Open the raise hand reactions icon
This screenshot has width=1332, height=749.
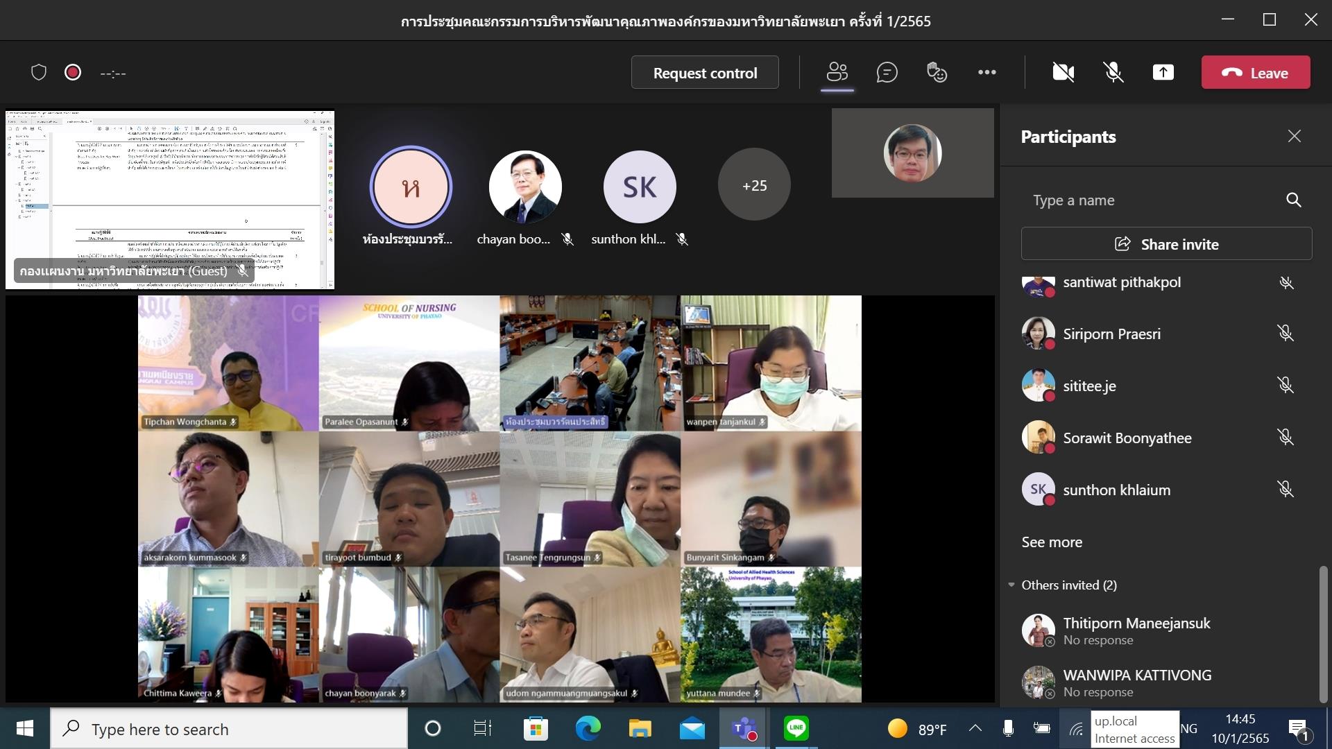[937, 72]
